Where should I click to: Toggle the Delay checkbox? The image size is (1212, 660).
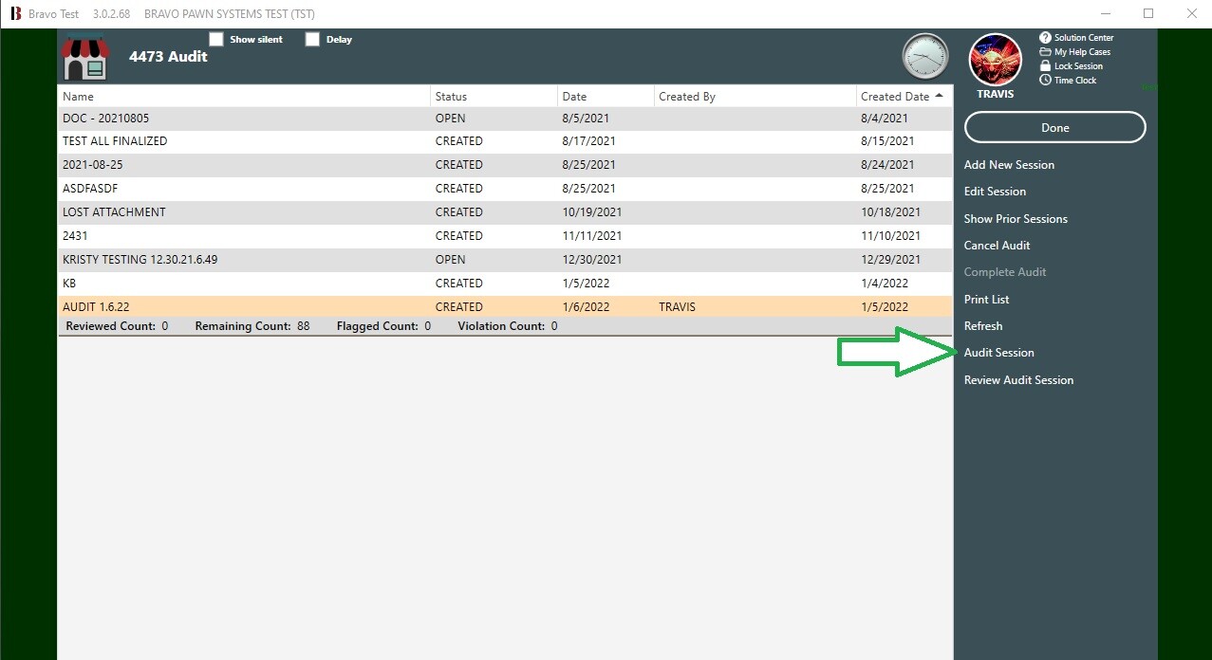click(x=312, y=40)
